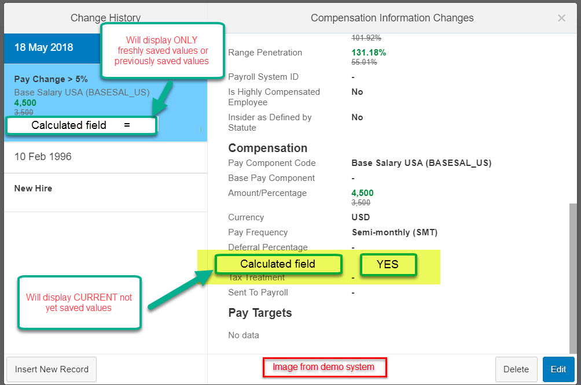This screenshot has height=385, width=581.
Task: Click Base Salary USA (BASESAL_US) value in right panel
Action: (421, 163)
